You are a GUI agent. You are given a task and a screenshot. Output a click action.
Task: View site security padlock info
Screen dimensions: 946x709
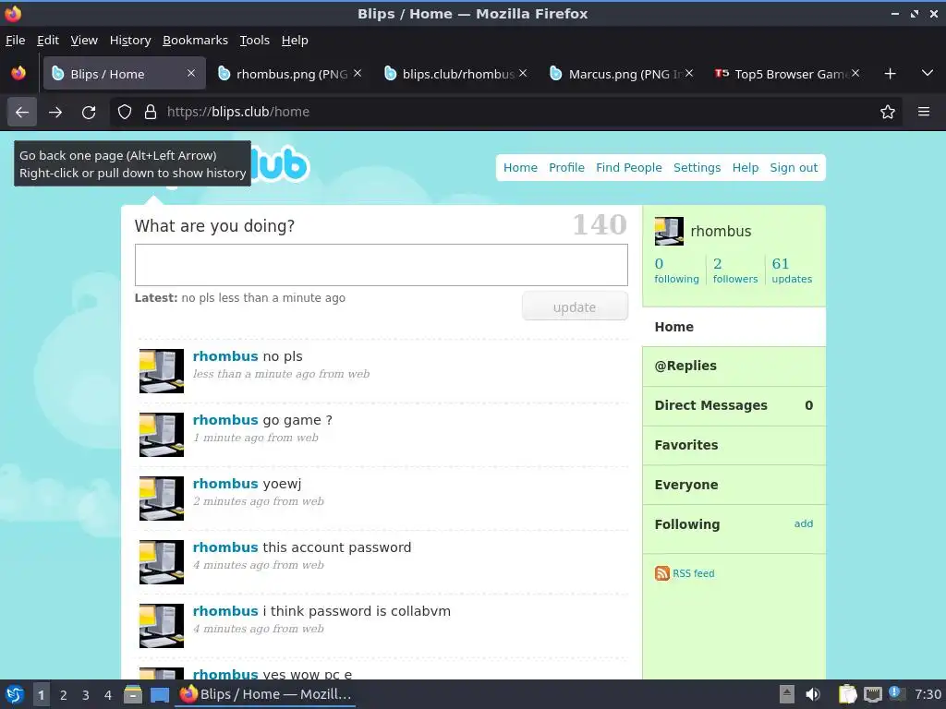tap(151, 112)
